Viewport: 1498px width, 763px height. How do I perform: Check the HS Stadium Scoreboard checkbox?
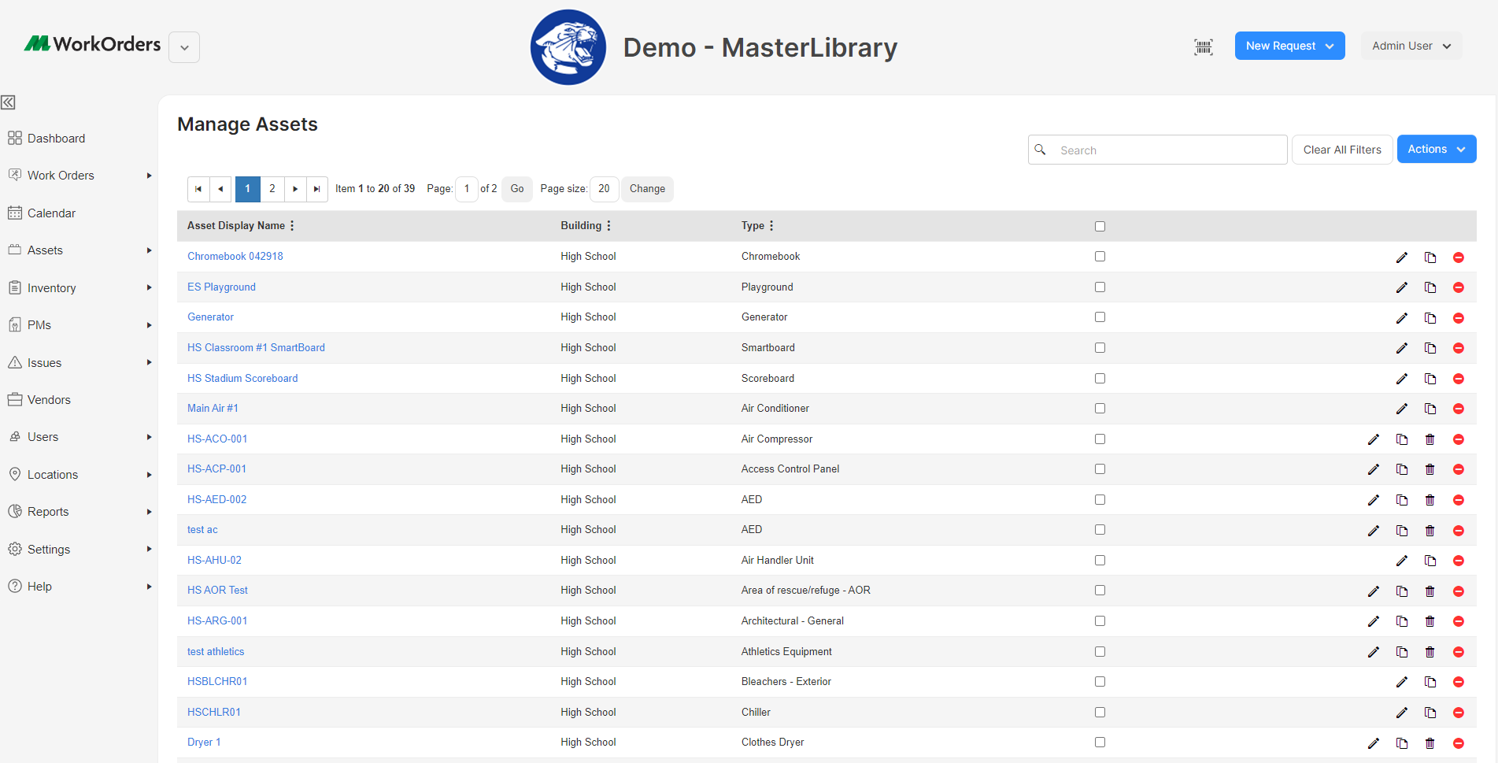point(1100,379)
